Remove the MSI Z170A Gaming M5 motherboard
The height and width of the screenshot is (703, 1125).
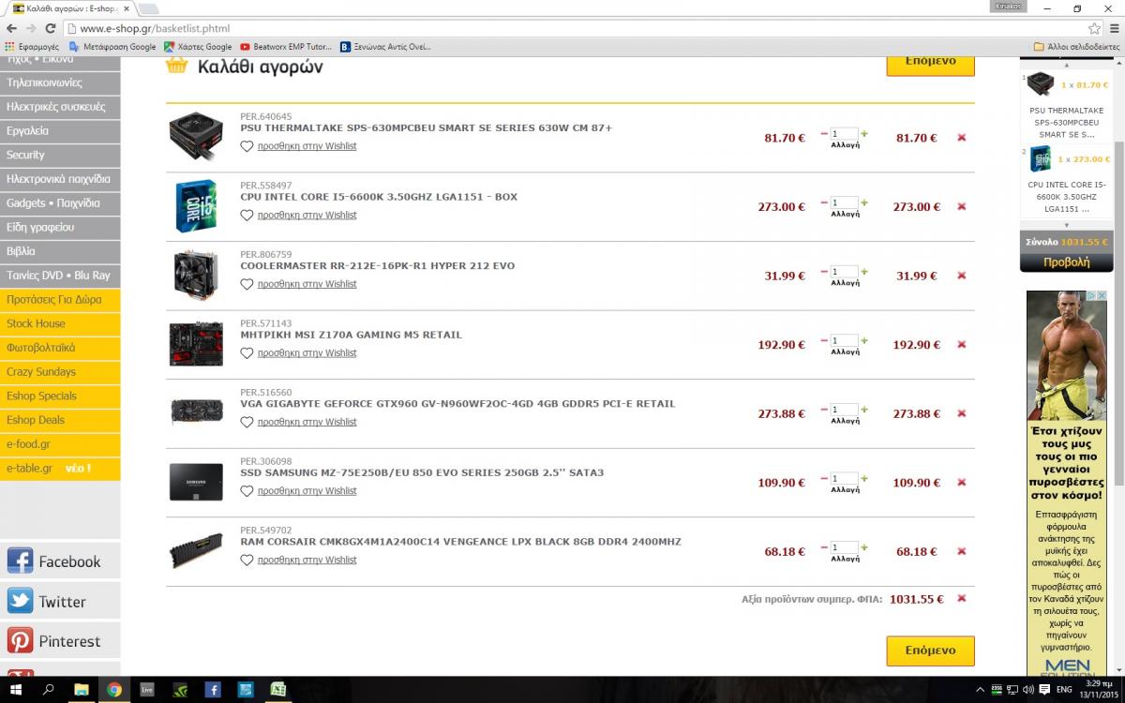[x=961, y=345]
